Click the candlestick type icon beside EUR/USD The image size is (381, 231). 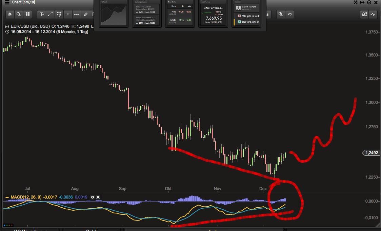[x=7, y=26]
